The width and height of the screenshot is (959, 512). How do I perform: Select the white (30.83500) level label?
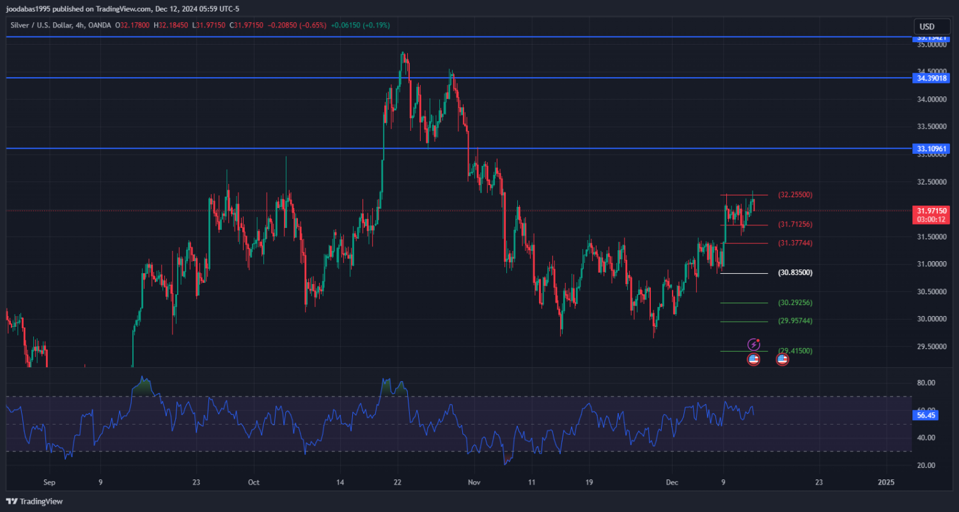(x=795, y=273)
